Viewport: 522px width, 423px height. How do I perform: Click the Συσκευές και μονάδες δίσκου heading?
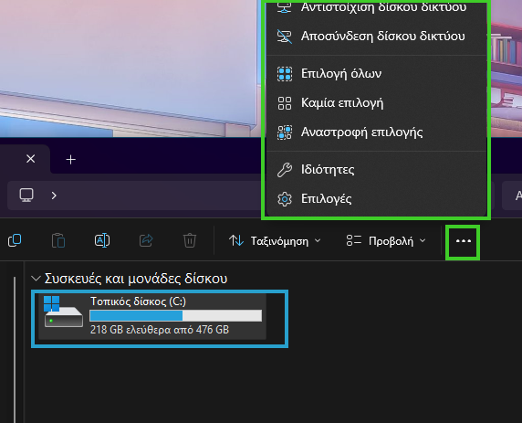136,279
